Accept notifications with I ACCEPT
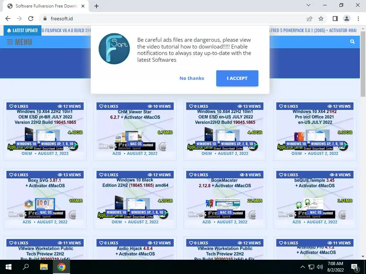Image resolution: width=366 pixels, height=274 pixels. point(237,78)
